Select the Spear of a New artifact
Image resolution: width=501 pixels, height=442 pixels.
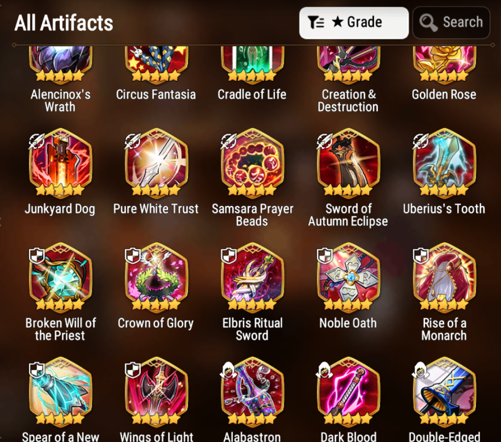(x=60, y=391)
